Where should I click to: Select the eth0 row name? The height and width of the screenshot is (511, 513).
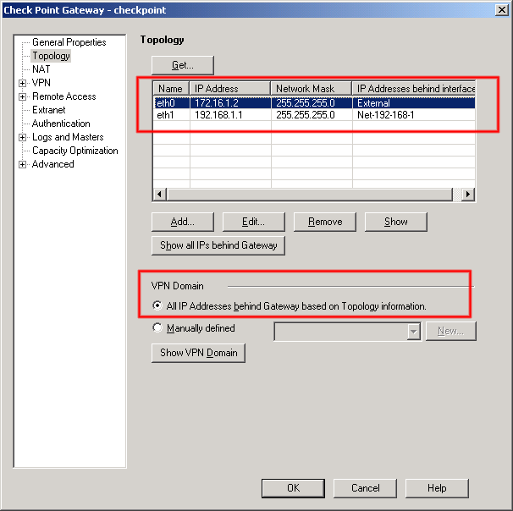point(166,103)
